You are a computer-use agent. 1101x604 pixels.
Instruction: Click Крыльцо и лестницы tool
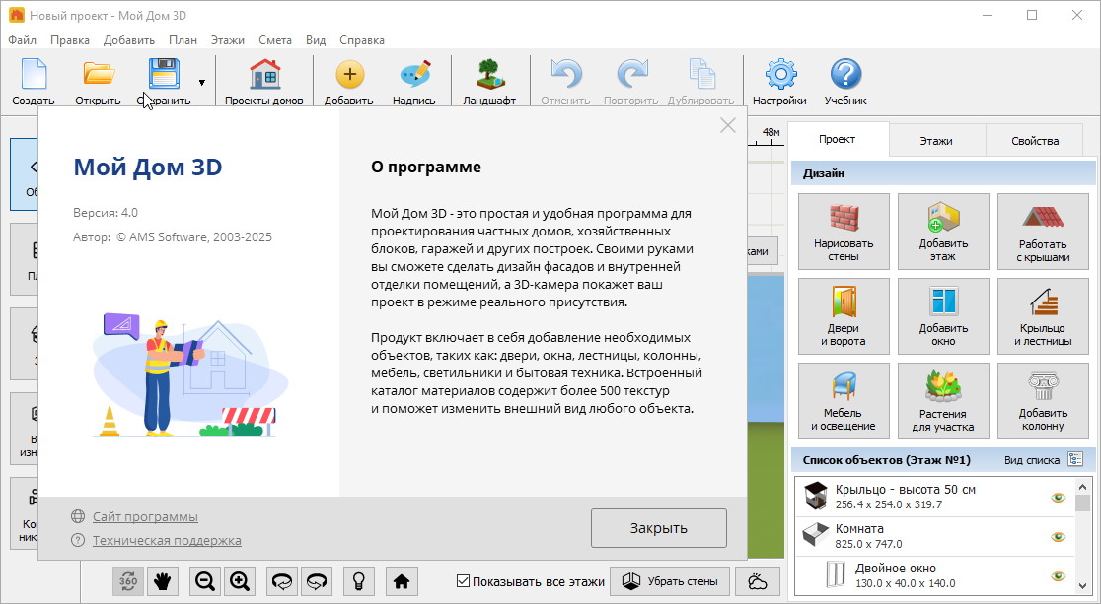coord(1043,313)
